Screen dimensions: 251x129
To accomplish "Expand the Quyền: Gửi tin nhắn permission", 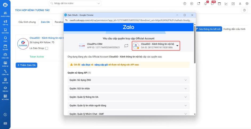I will (x=129, y=88).
